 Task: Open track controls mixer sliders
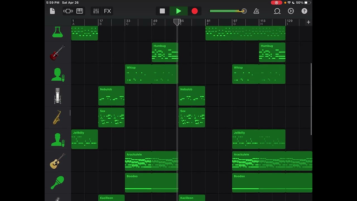coord(96,11)
